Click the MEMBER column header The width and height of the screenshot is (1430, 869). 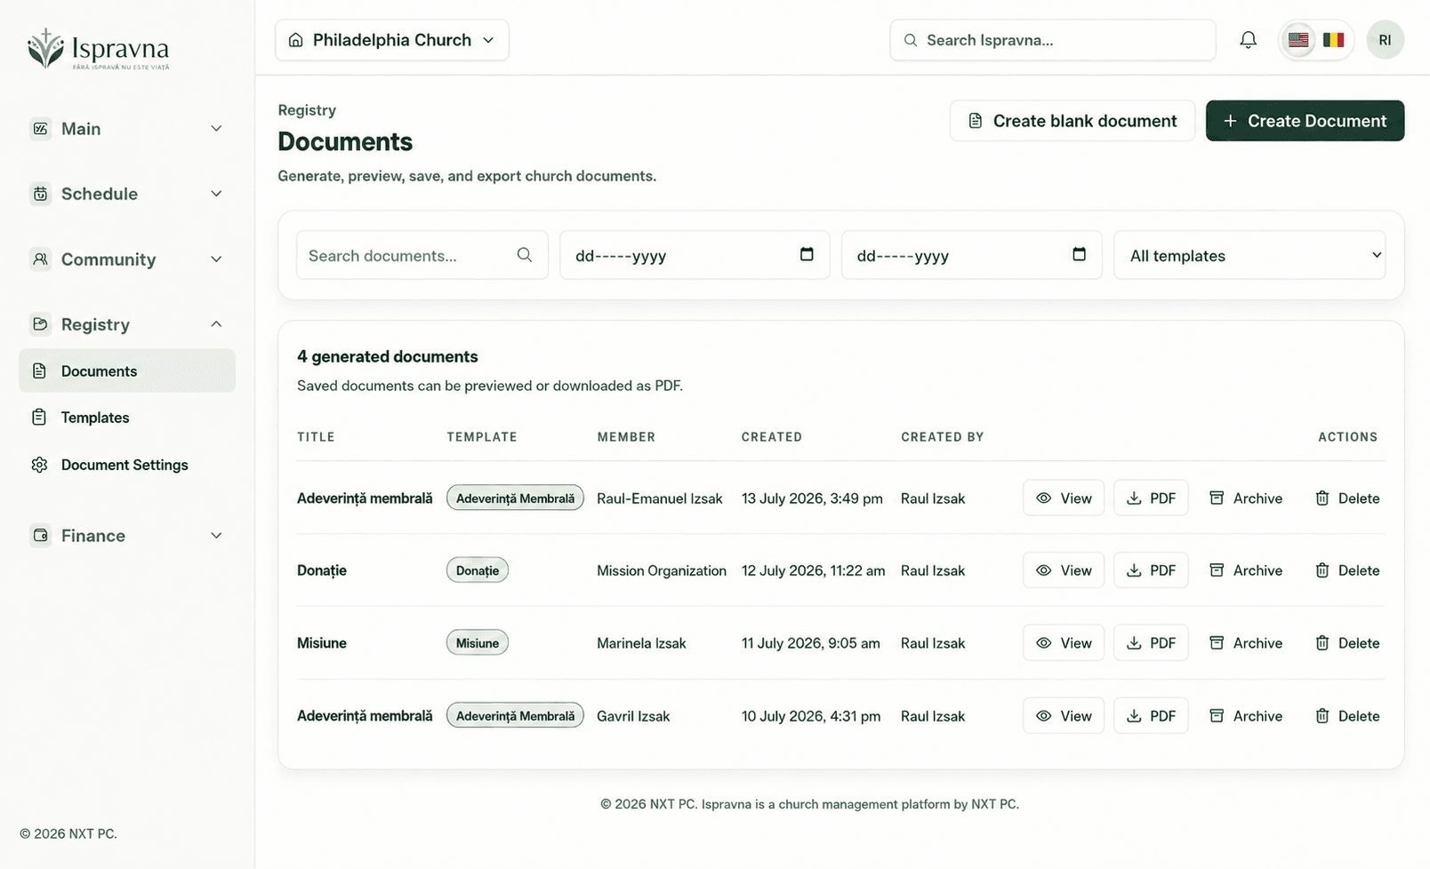(626, 437)
